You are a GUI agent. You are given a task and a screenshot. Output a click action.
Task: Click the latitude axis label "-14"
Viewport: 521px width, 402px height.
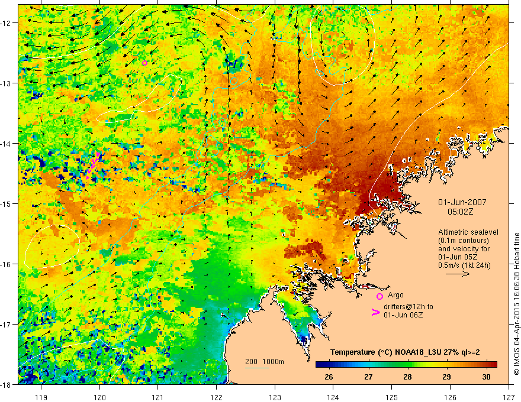[x=7, y=144]
